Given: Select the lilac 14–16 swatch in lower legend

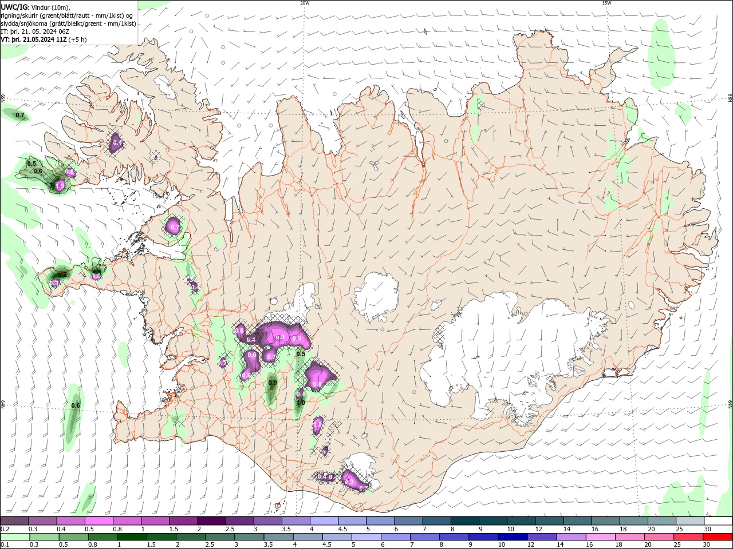Looking at the screenshot, I should [572, 537].
